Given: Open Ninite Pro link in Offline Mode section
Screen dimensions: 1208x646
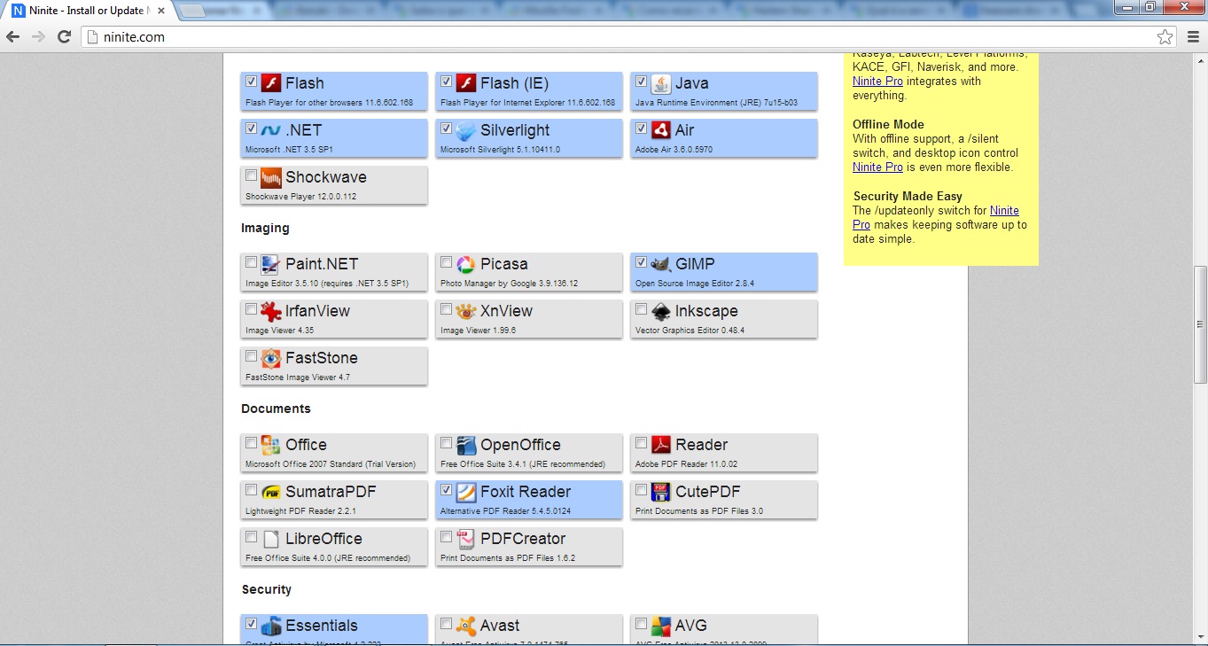Looking at the screenshot, I should (877, 167).
